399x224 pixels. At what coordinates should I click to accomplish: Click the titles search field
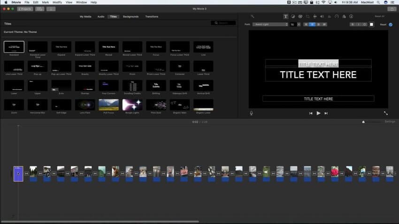point(223,23)
